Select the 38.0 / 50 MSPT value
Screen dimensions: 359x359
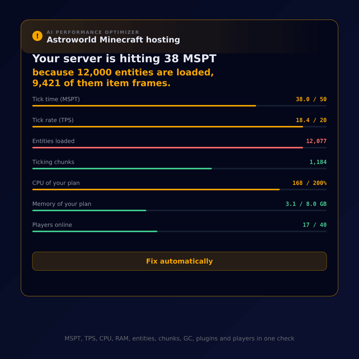[x=311, y=99]
